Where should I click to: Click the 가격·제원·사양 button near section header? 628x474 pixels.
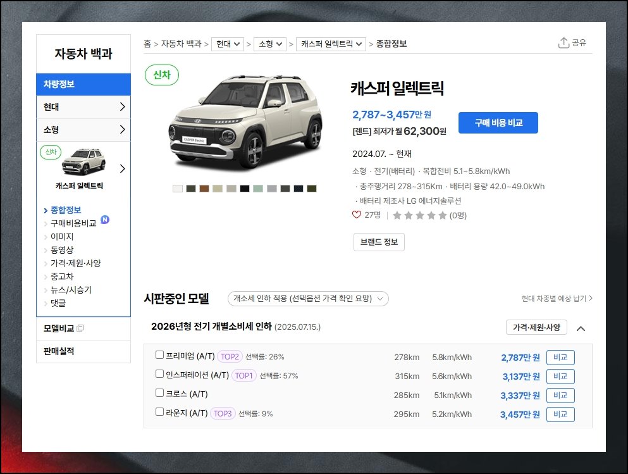pyautogui.click(x=536, y=327)
